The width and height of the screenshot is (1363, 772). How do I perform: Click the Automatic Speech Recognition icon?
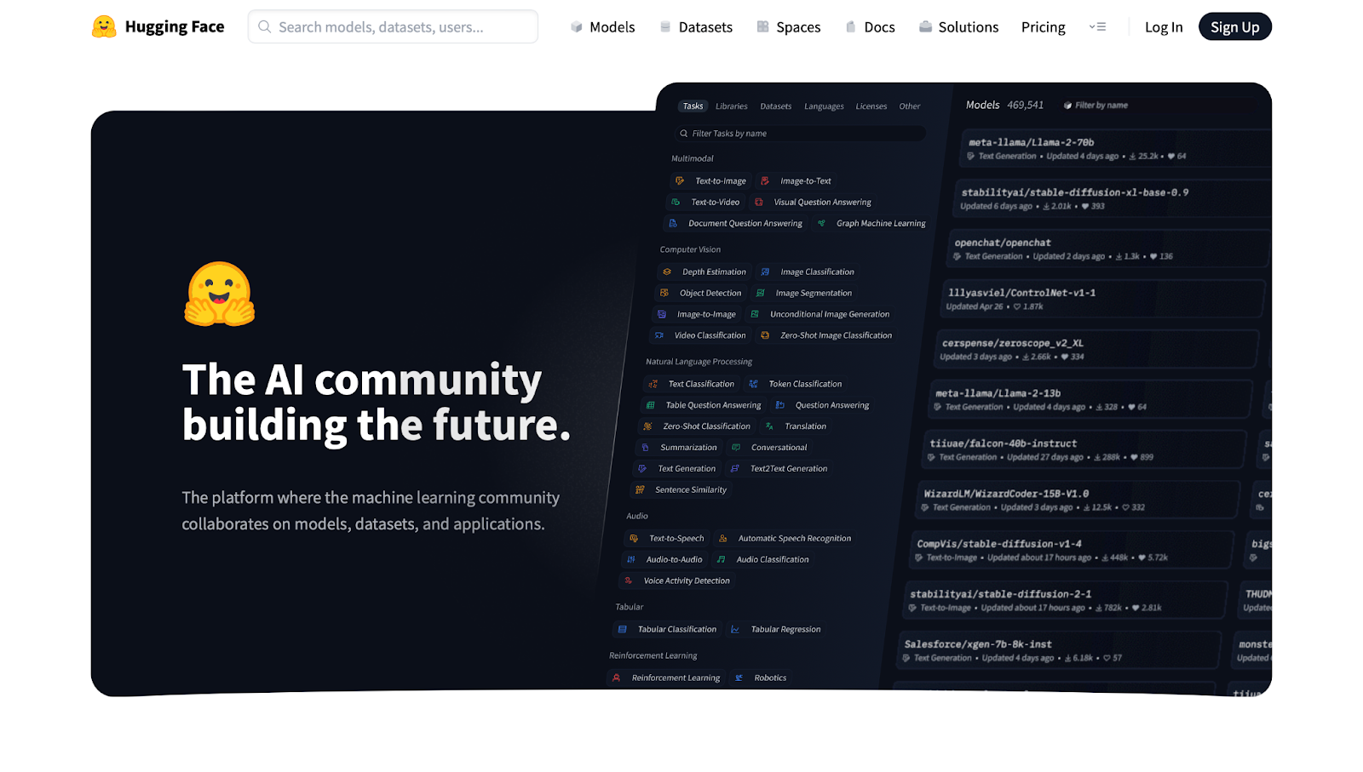(x=723, y=538)
